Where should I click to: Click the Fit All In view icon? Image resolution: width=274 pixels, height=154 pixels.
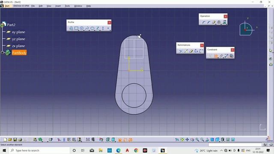182,139
